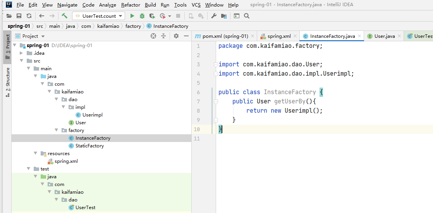The height and width of the screenshot is (213, 433).
Task: Expand the .idea folder arrow
Action: point(21,53)
